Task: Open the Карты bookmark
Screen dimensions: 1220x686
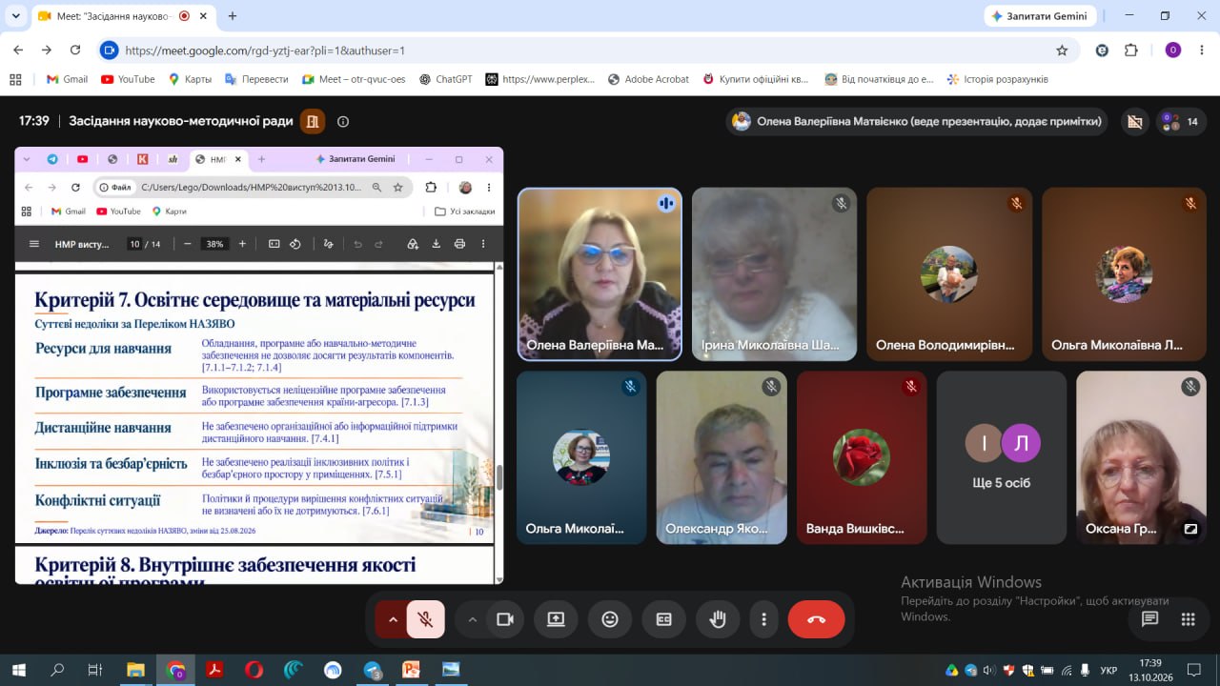Action: pyautogui.click(x=190, y=79)
